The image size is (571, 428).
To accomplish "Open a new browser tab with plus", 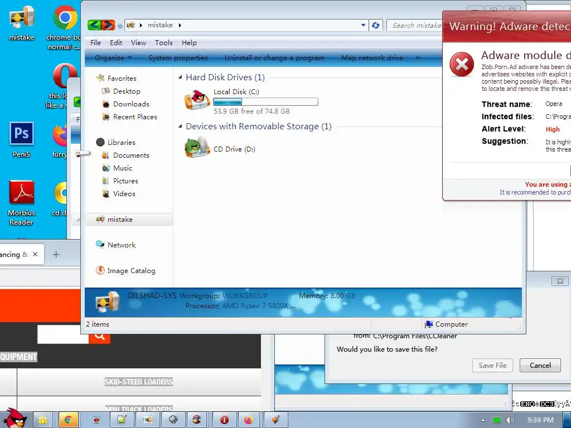I will click(56, 254).
